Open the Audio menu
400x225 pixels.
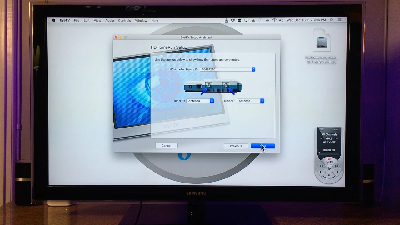pyautogui.click(x=110, y=20)
